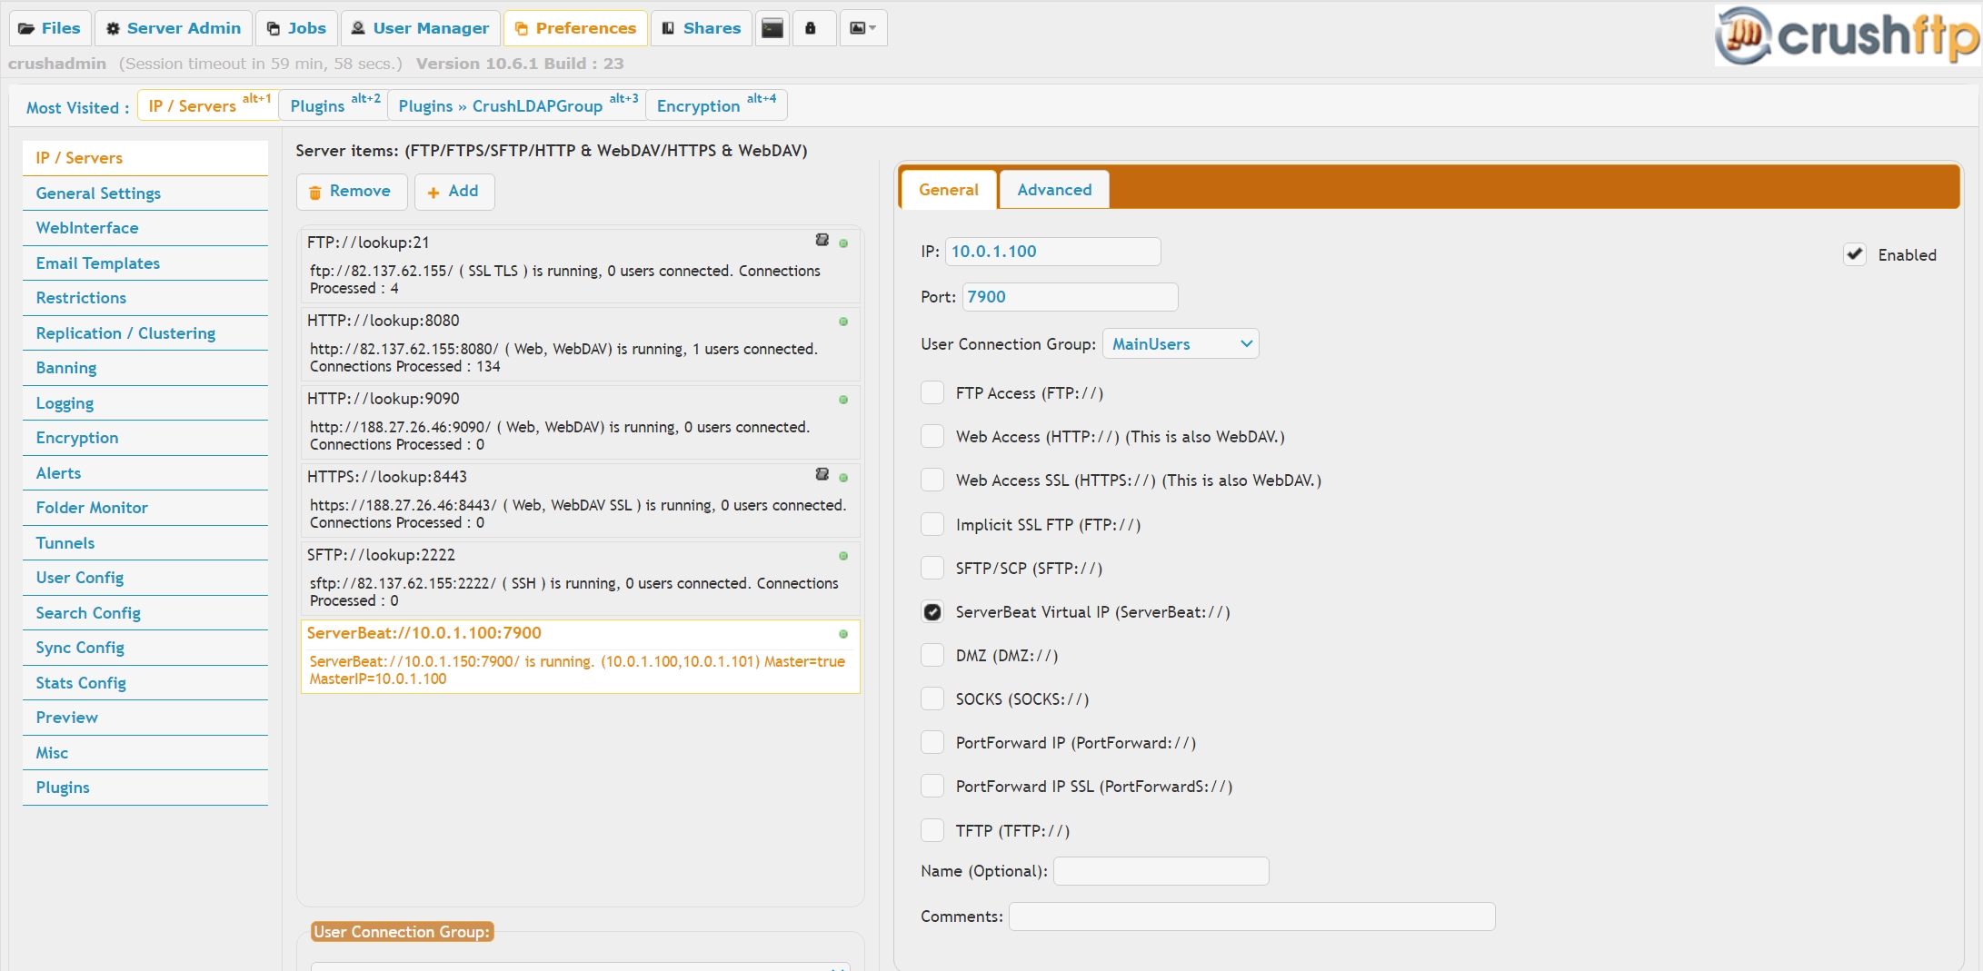The image size is (1983, 971).
Task: Enable TFTP (TFTP://)
Action: 932,830
